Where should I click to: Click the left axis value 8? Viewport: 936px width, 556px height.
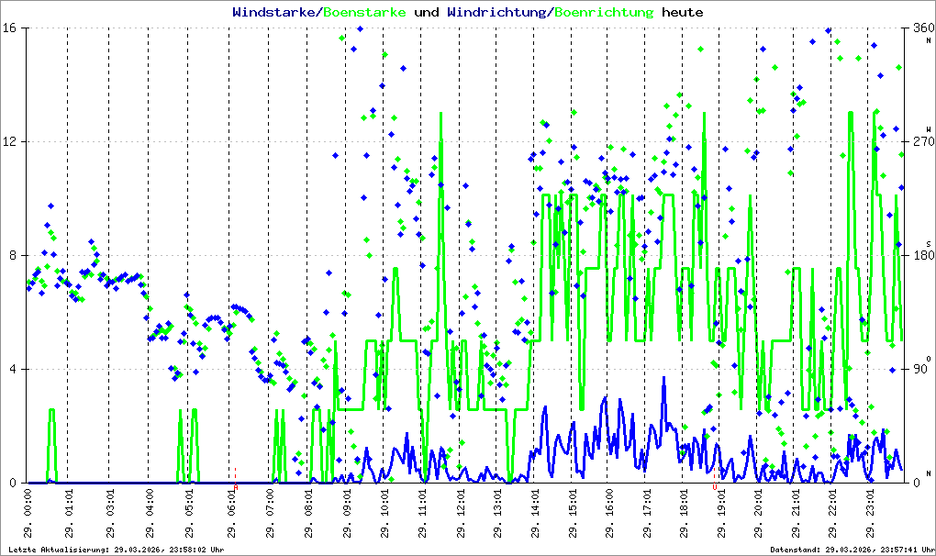19,256
